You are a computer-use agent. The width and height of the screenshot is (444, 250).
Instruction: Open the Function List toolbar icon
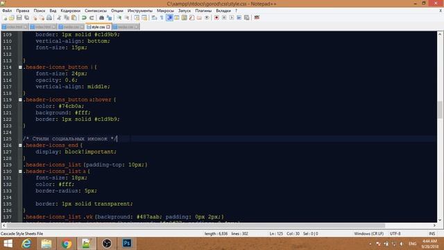coord(191,17)
